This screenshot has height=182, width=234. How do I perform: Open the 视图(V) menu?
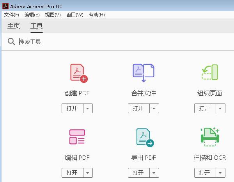(x=53, y=15)
